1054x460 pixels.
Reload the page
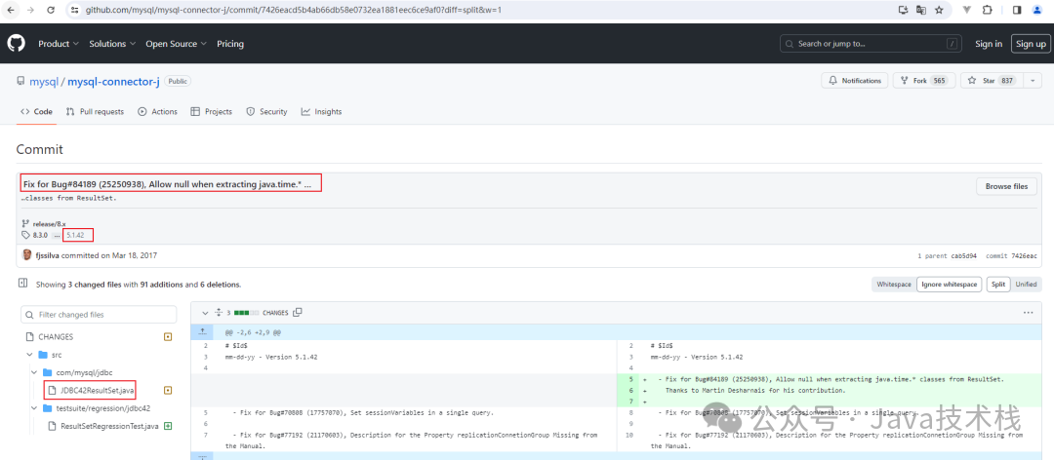[x=51, y=10]
